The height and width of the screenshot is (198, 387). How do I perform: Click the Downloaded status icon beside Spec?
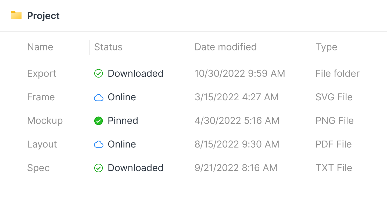99,168
